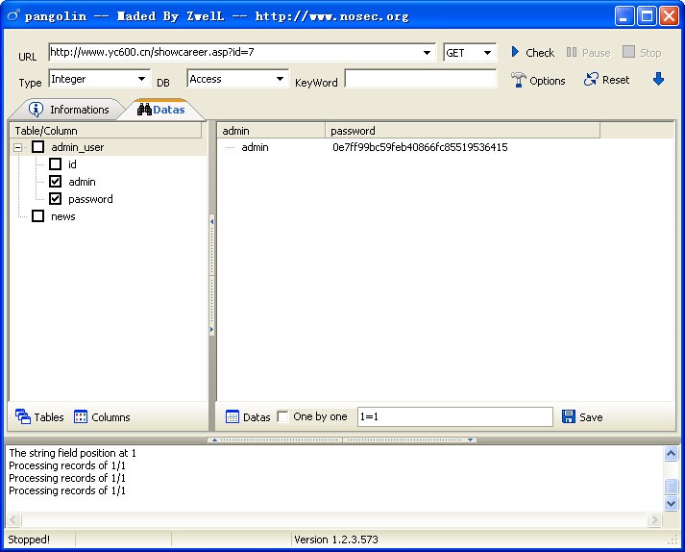Click 'Version 1.2.3.573' in status bar
685x552 pixels.
(x=336, y=539)
